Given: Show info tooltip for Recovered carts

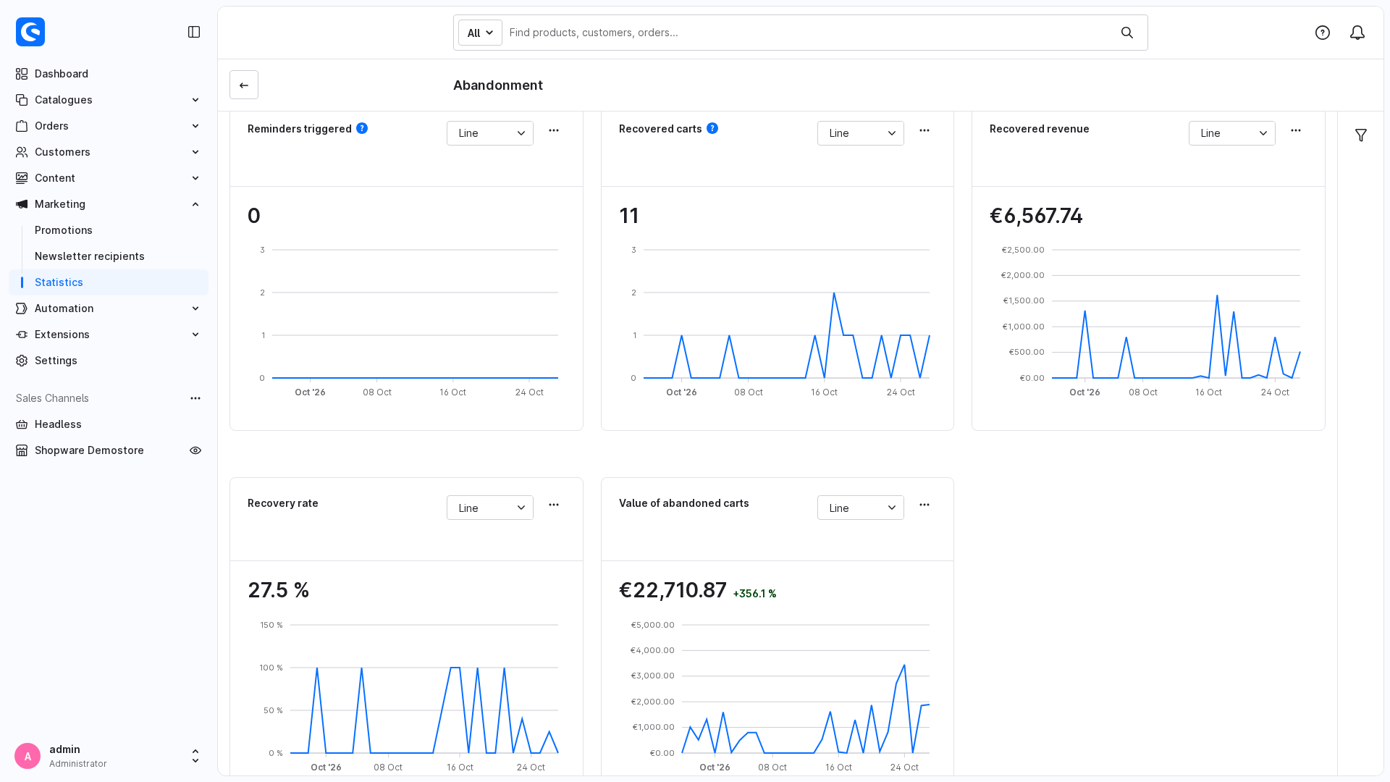Looking at the screenshot, I should [712, 128].
